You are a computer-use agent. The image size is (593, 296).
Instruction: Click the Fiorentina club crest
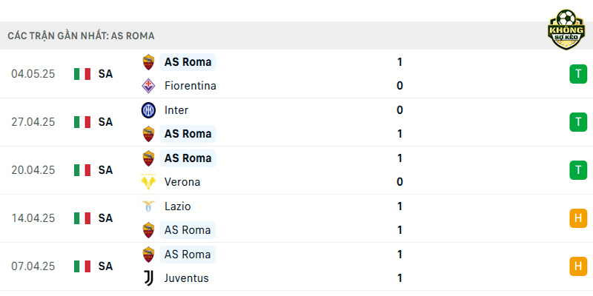(x=148, y=86)
